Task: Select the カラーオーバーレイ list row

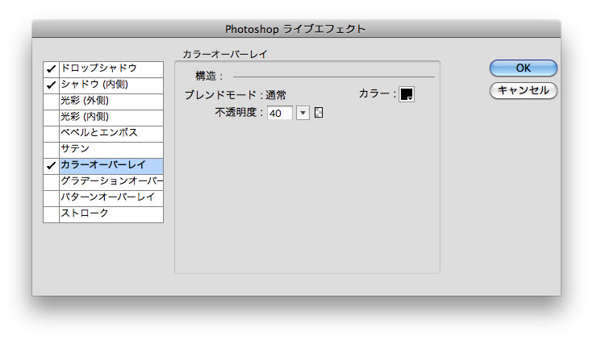Action: 111,166
